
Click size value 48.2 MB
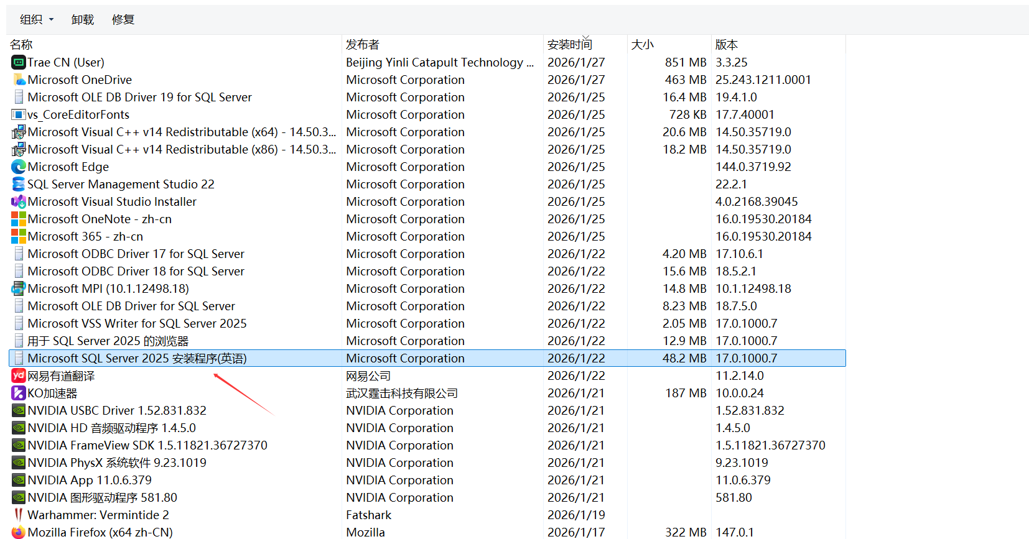point(684,358)
